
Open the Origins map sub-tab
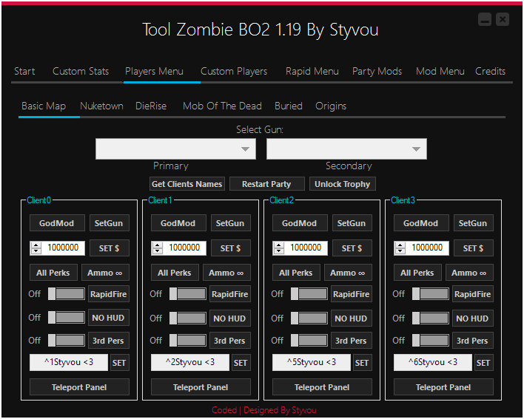click(331, 106)
